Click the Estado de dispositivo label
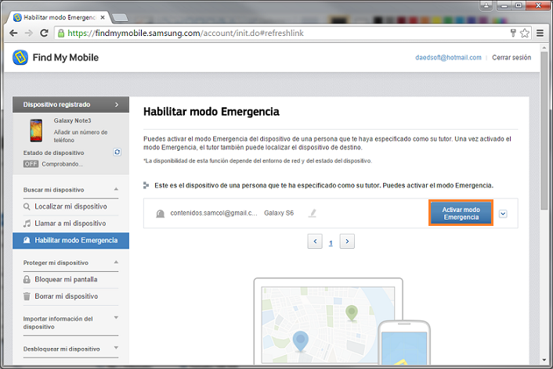This screenshot has height=369, width=553. [53, 152]
